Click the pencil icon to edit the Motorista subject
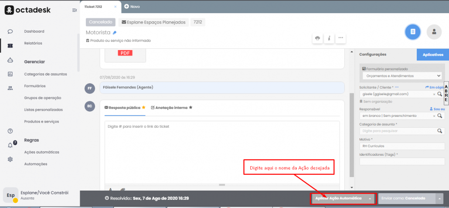This screenshot has height=208, width=449. 115,33
